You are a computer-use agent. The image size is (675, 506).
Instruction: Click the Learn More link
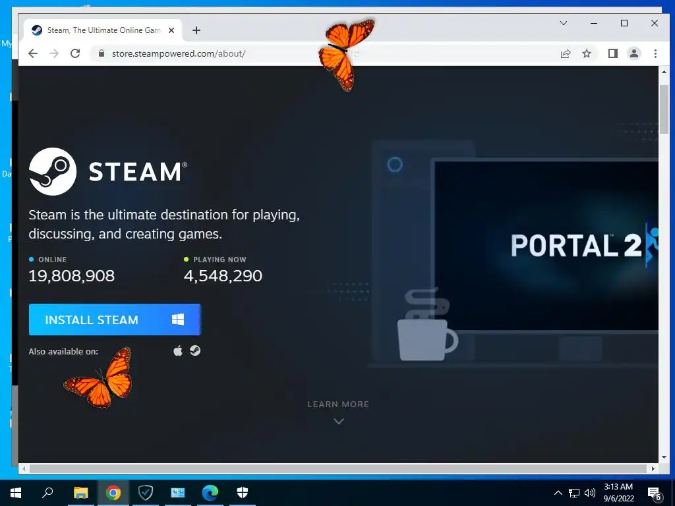tap(338, 405)
